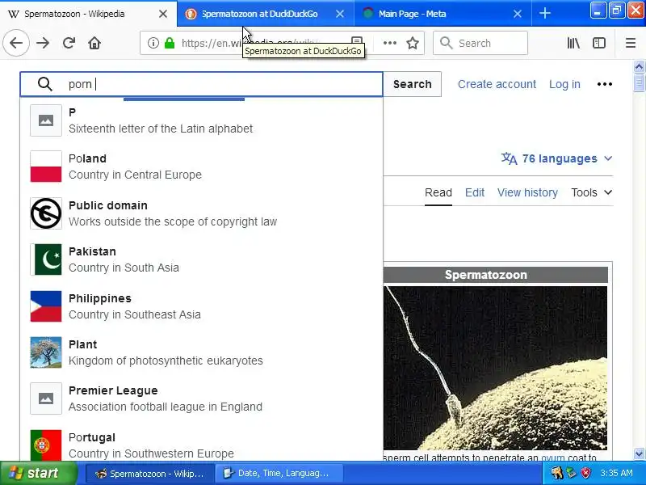Open the View history tab
Viewport: 646px width, 485px height.
527,192
